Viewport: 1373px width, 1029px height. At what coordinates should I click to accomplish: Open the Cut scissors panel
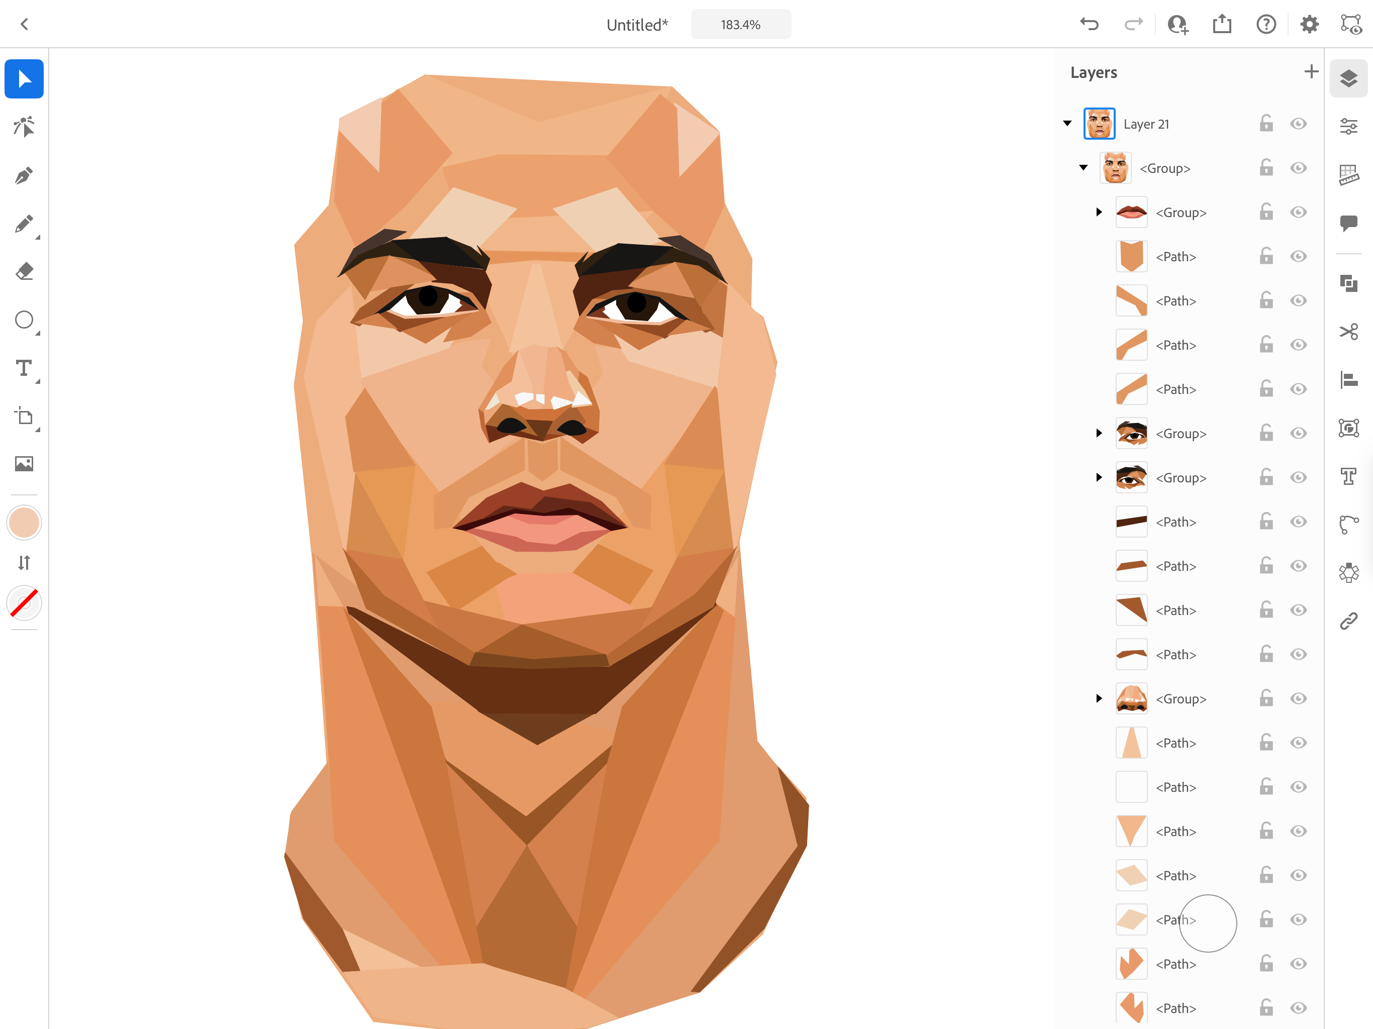1348,332
